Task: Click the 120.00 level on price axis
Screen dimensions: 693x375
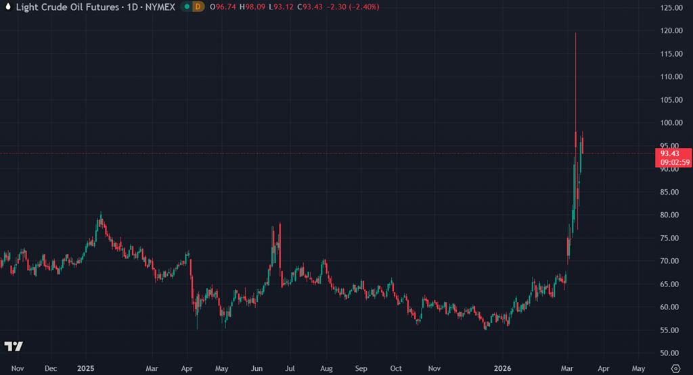Action: point(671,31)
